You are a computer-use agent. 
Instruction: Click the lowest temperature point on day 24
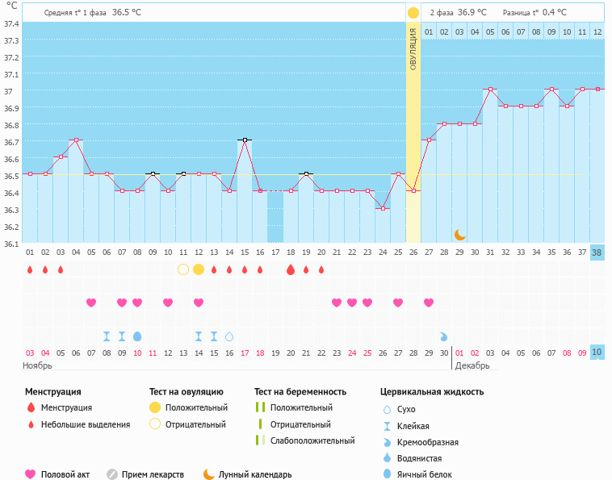pyautogui.click(x=383, y=208)
